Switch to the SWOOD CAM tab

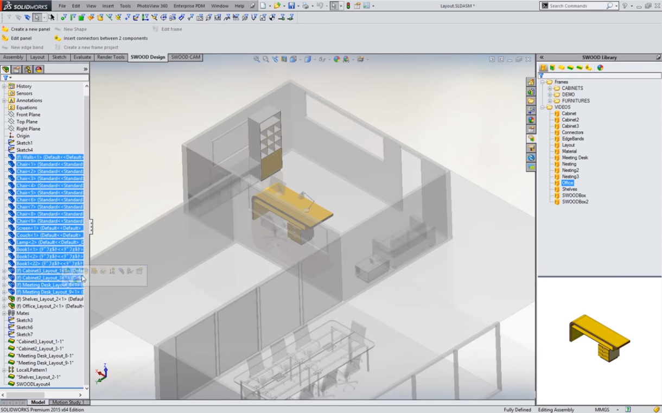[186, 57]
